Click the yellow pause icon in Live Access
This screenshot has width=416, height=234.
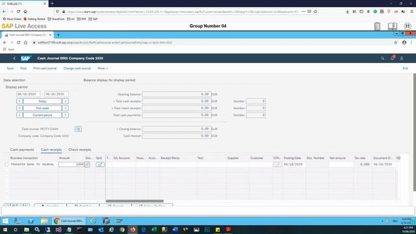coord(408,26)
